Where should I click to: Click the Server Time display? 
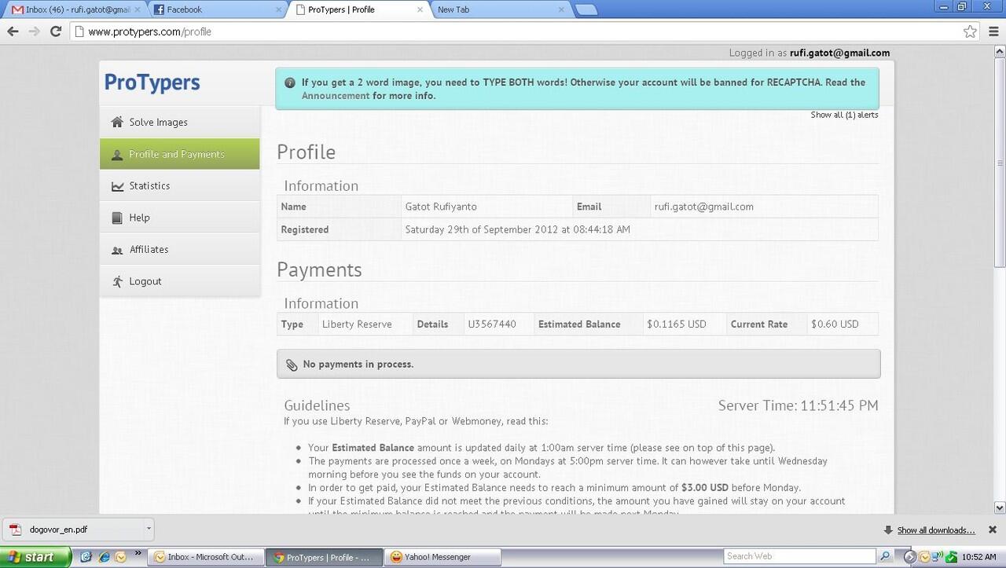tap(799, 405)
